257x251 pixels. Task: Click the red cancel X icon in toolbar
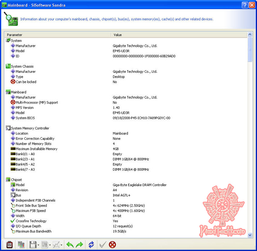tap(112, 245)
